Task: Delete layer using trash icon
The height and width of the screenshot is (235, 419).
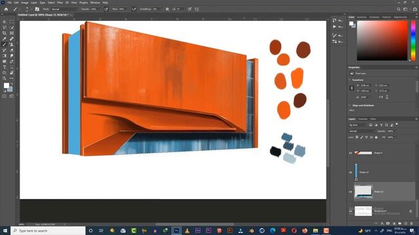Action: pyautogui.click(x=412, y=223)
